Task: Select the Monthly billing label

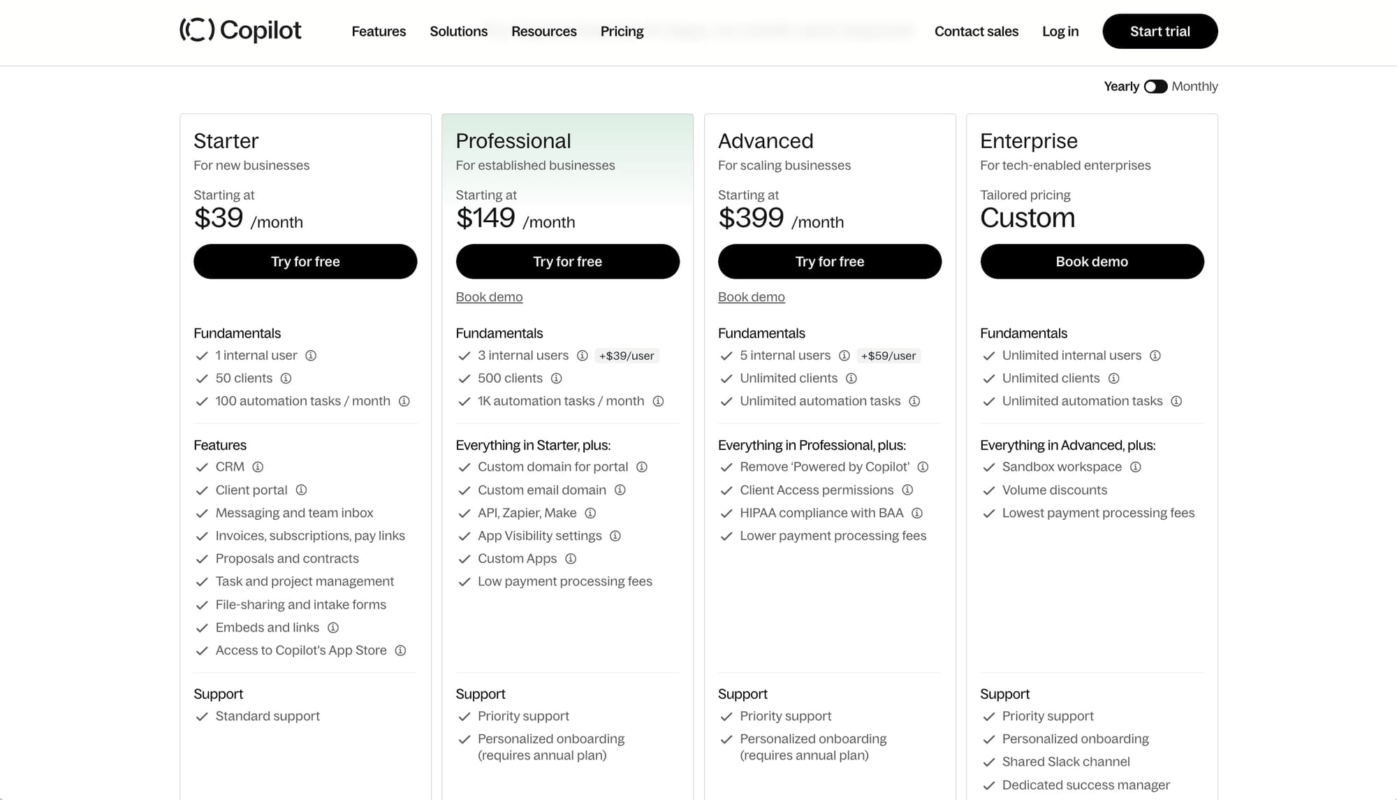Action: pos(1194,87)
